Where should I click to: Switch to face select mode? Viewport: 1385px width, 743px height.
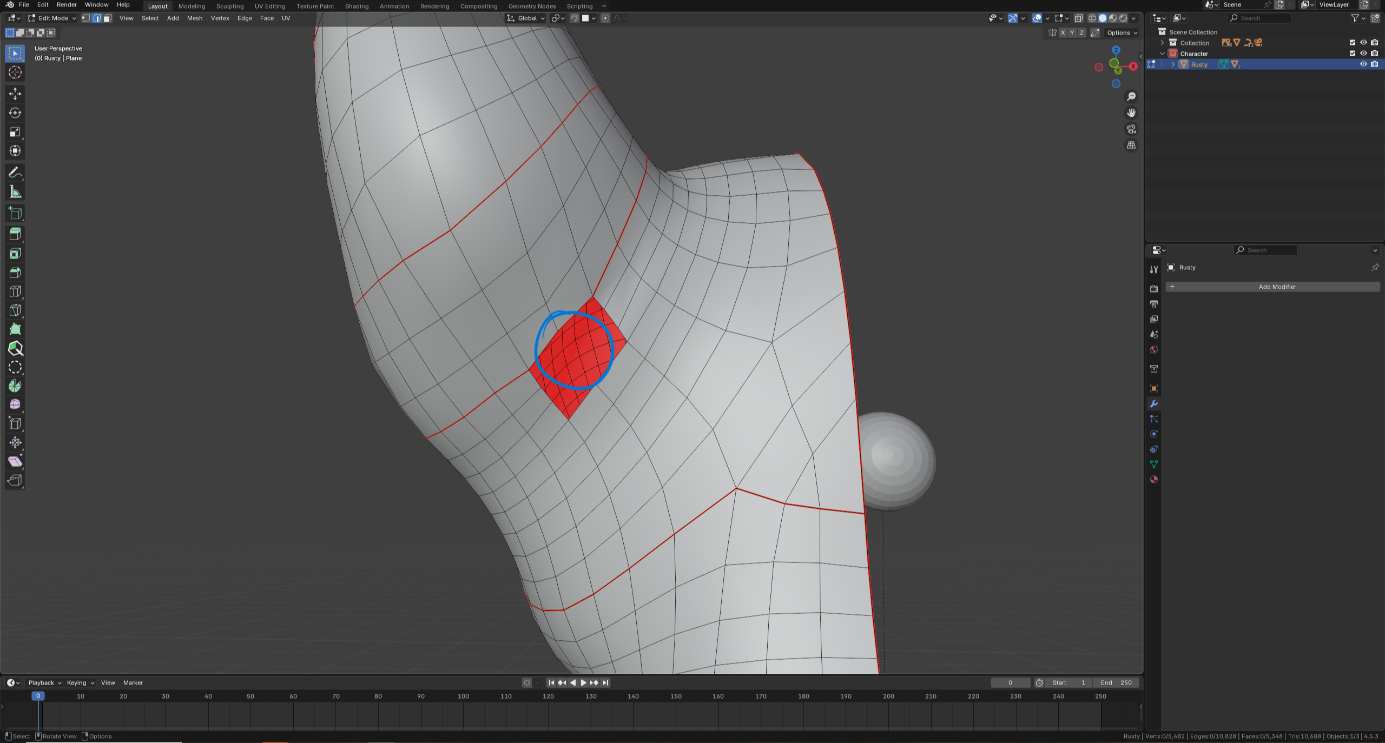coord(107,18)
